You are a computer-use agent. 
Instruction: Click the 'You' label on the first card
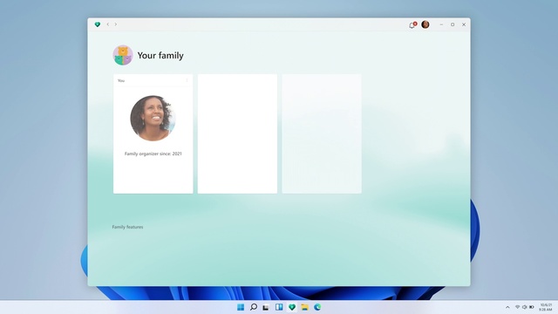point(121,81)
